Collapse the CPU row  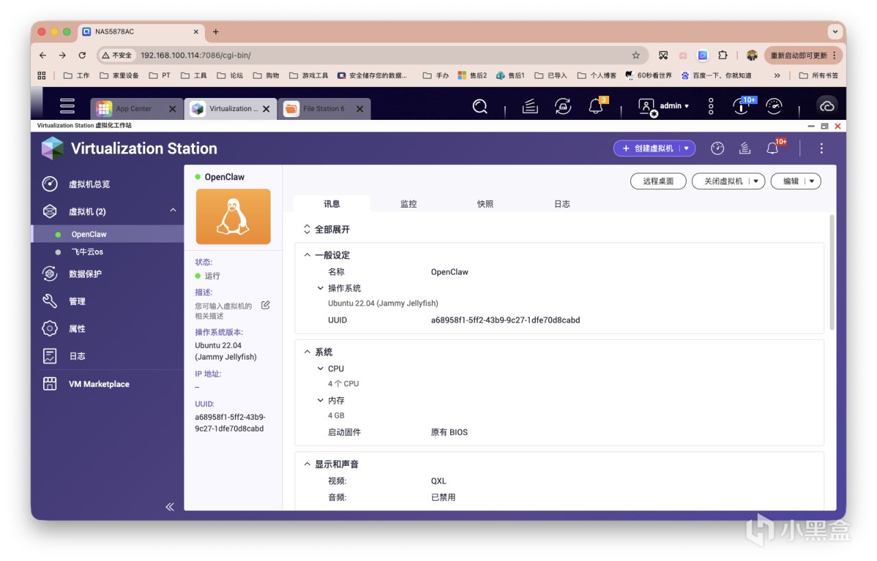click(x=320, y=369)
